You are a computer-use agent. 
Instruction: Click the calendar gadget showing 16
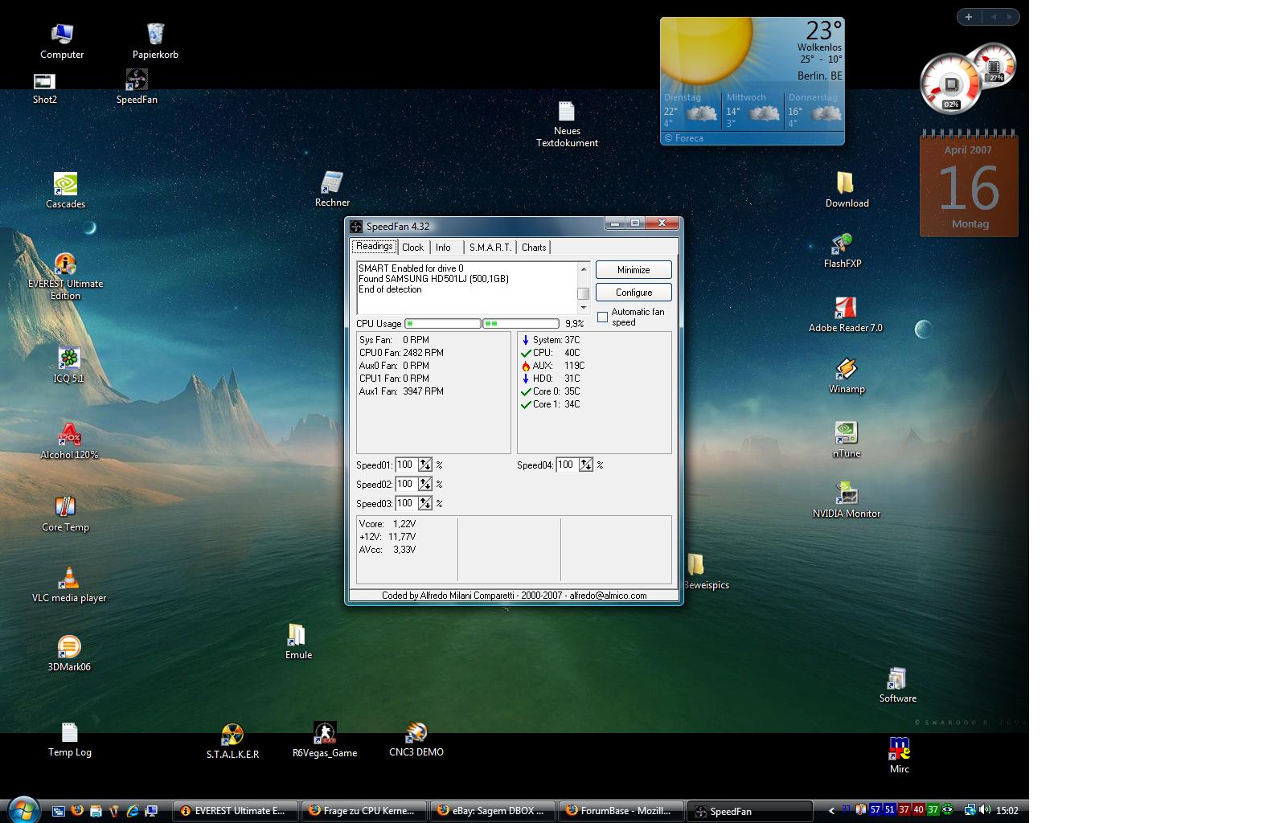click(969, 183)
